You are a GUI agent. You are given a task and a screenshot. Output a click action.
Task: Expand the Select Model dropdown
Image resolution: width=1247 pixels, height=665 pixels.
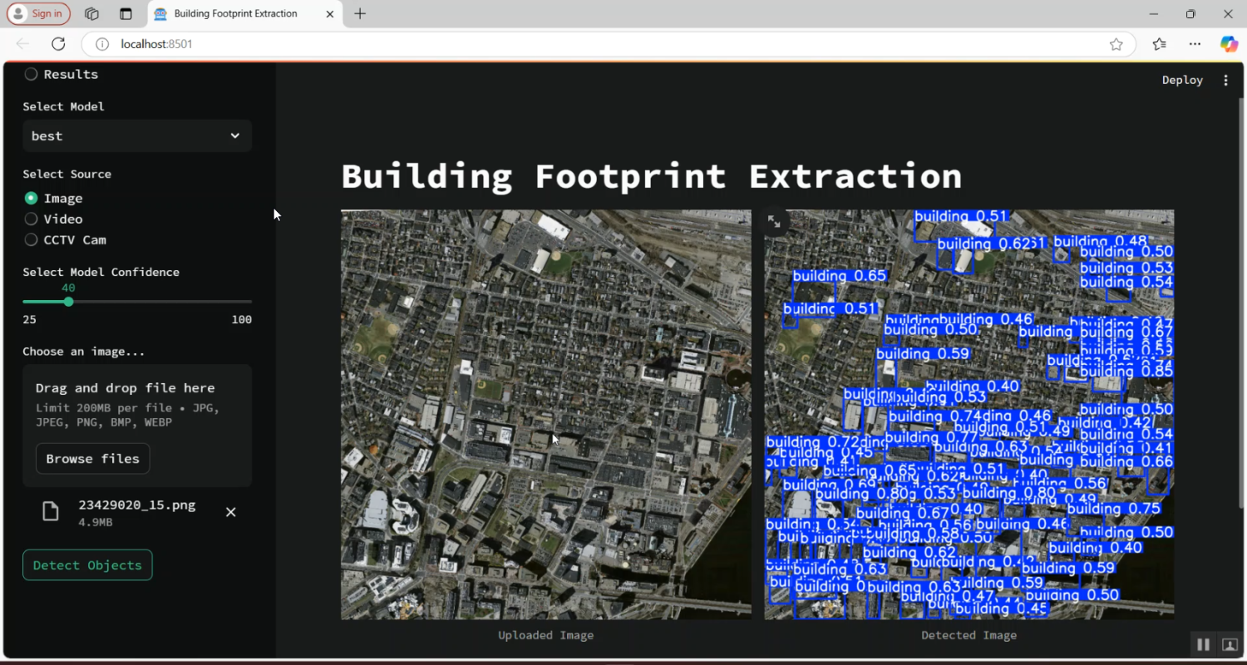click(x=137, y=136)
